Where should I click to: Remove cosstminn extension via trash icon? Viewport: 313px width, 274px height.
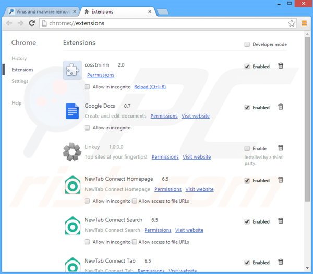click(x=281, y=66)
